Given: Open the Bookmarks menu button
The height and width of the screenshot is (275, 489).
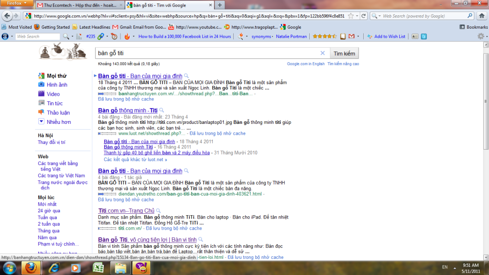Looking at the screenshot, I should point(473,27).
